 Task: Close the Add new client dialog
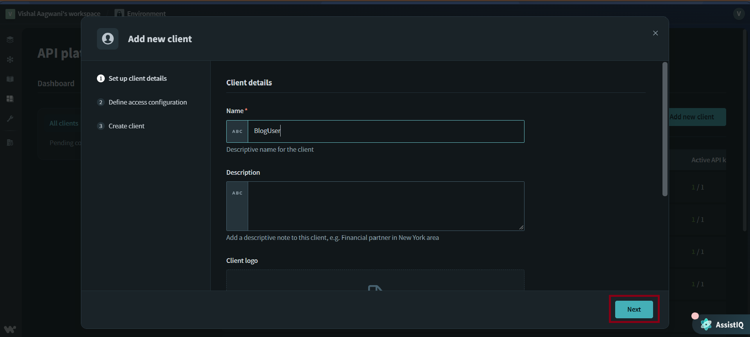pos(655,33)
